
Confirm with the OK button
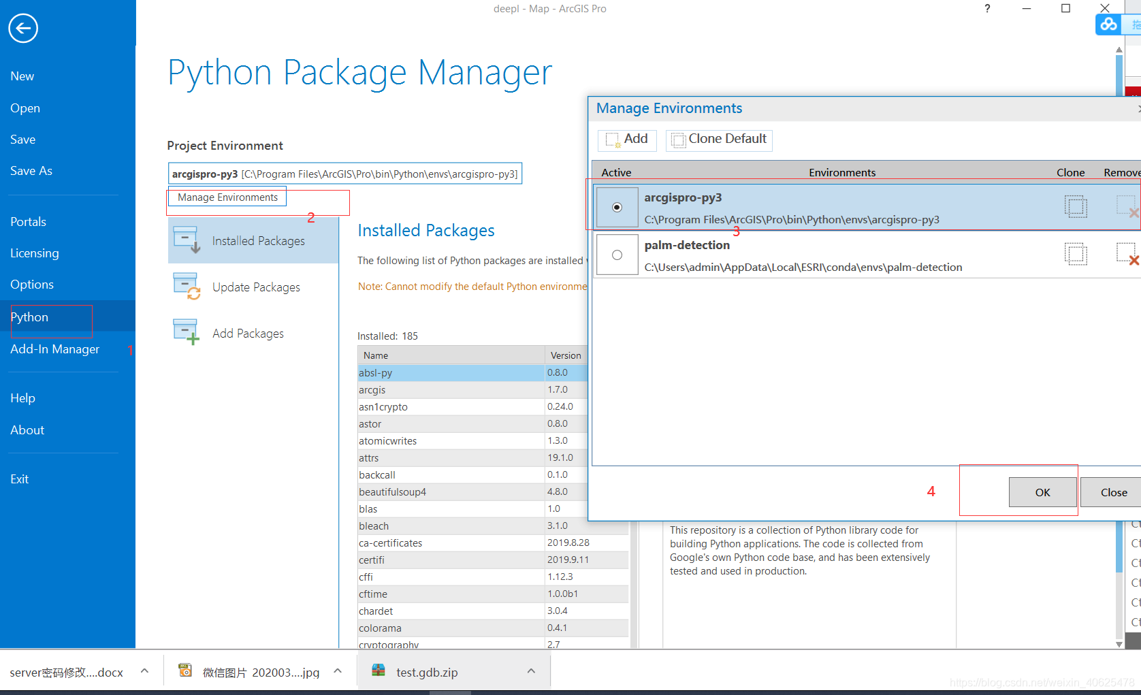pyautogui.click(x=1042, y=492)
